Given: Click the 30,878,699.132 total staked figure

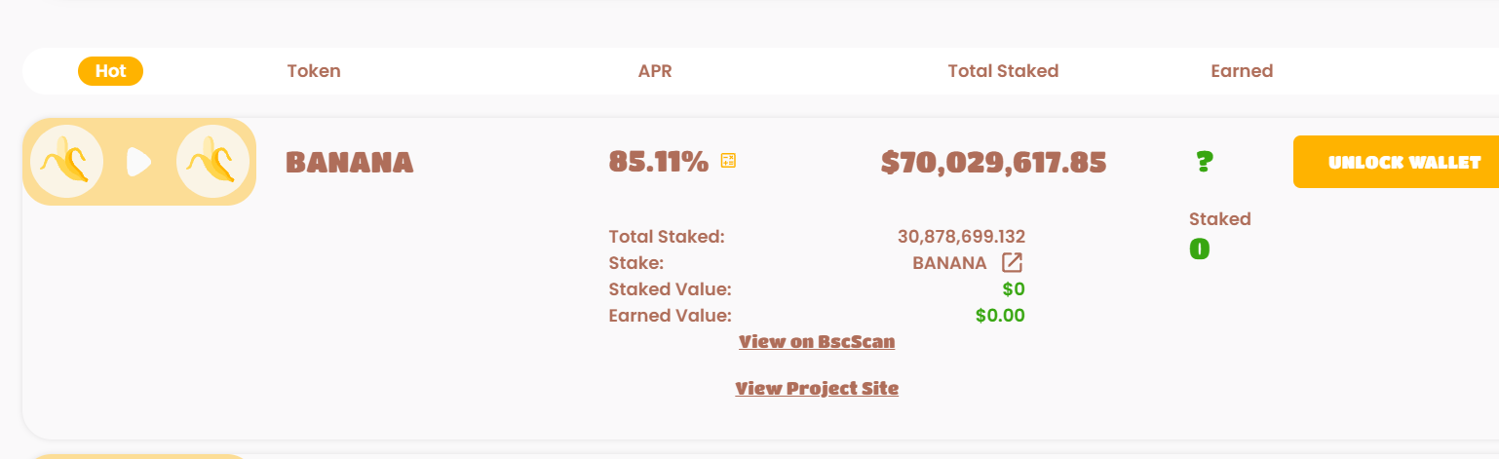Looking at the screenshot, I should (x=961, y=237).
